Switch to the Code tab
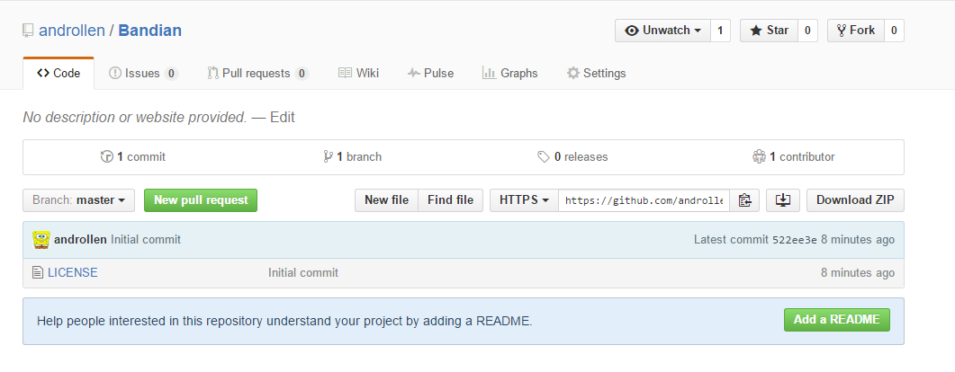955x372 pixels. coord(59,74)
